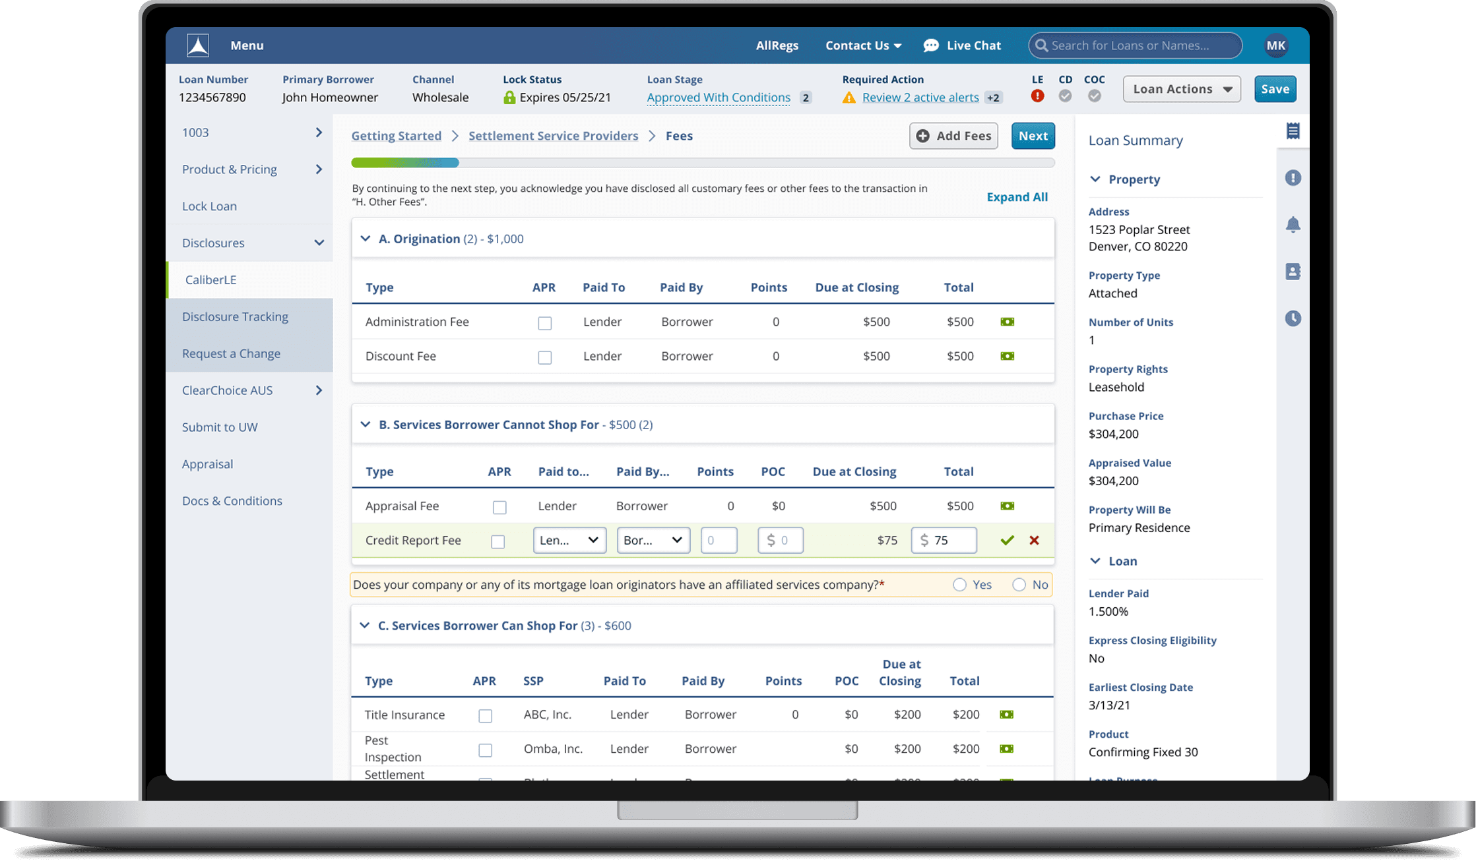The width and height of the screenshot is (1476, 861).
Task: Open the Loan Actions dropdown
Action: tap(1181, 89)
